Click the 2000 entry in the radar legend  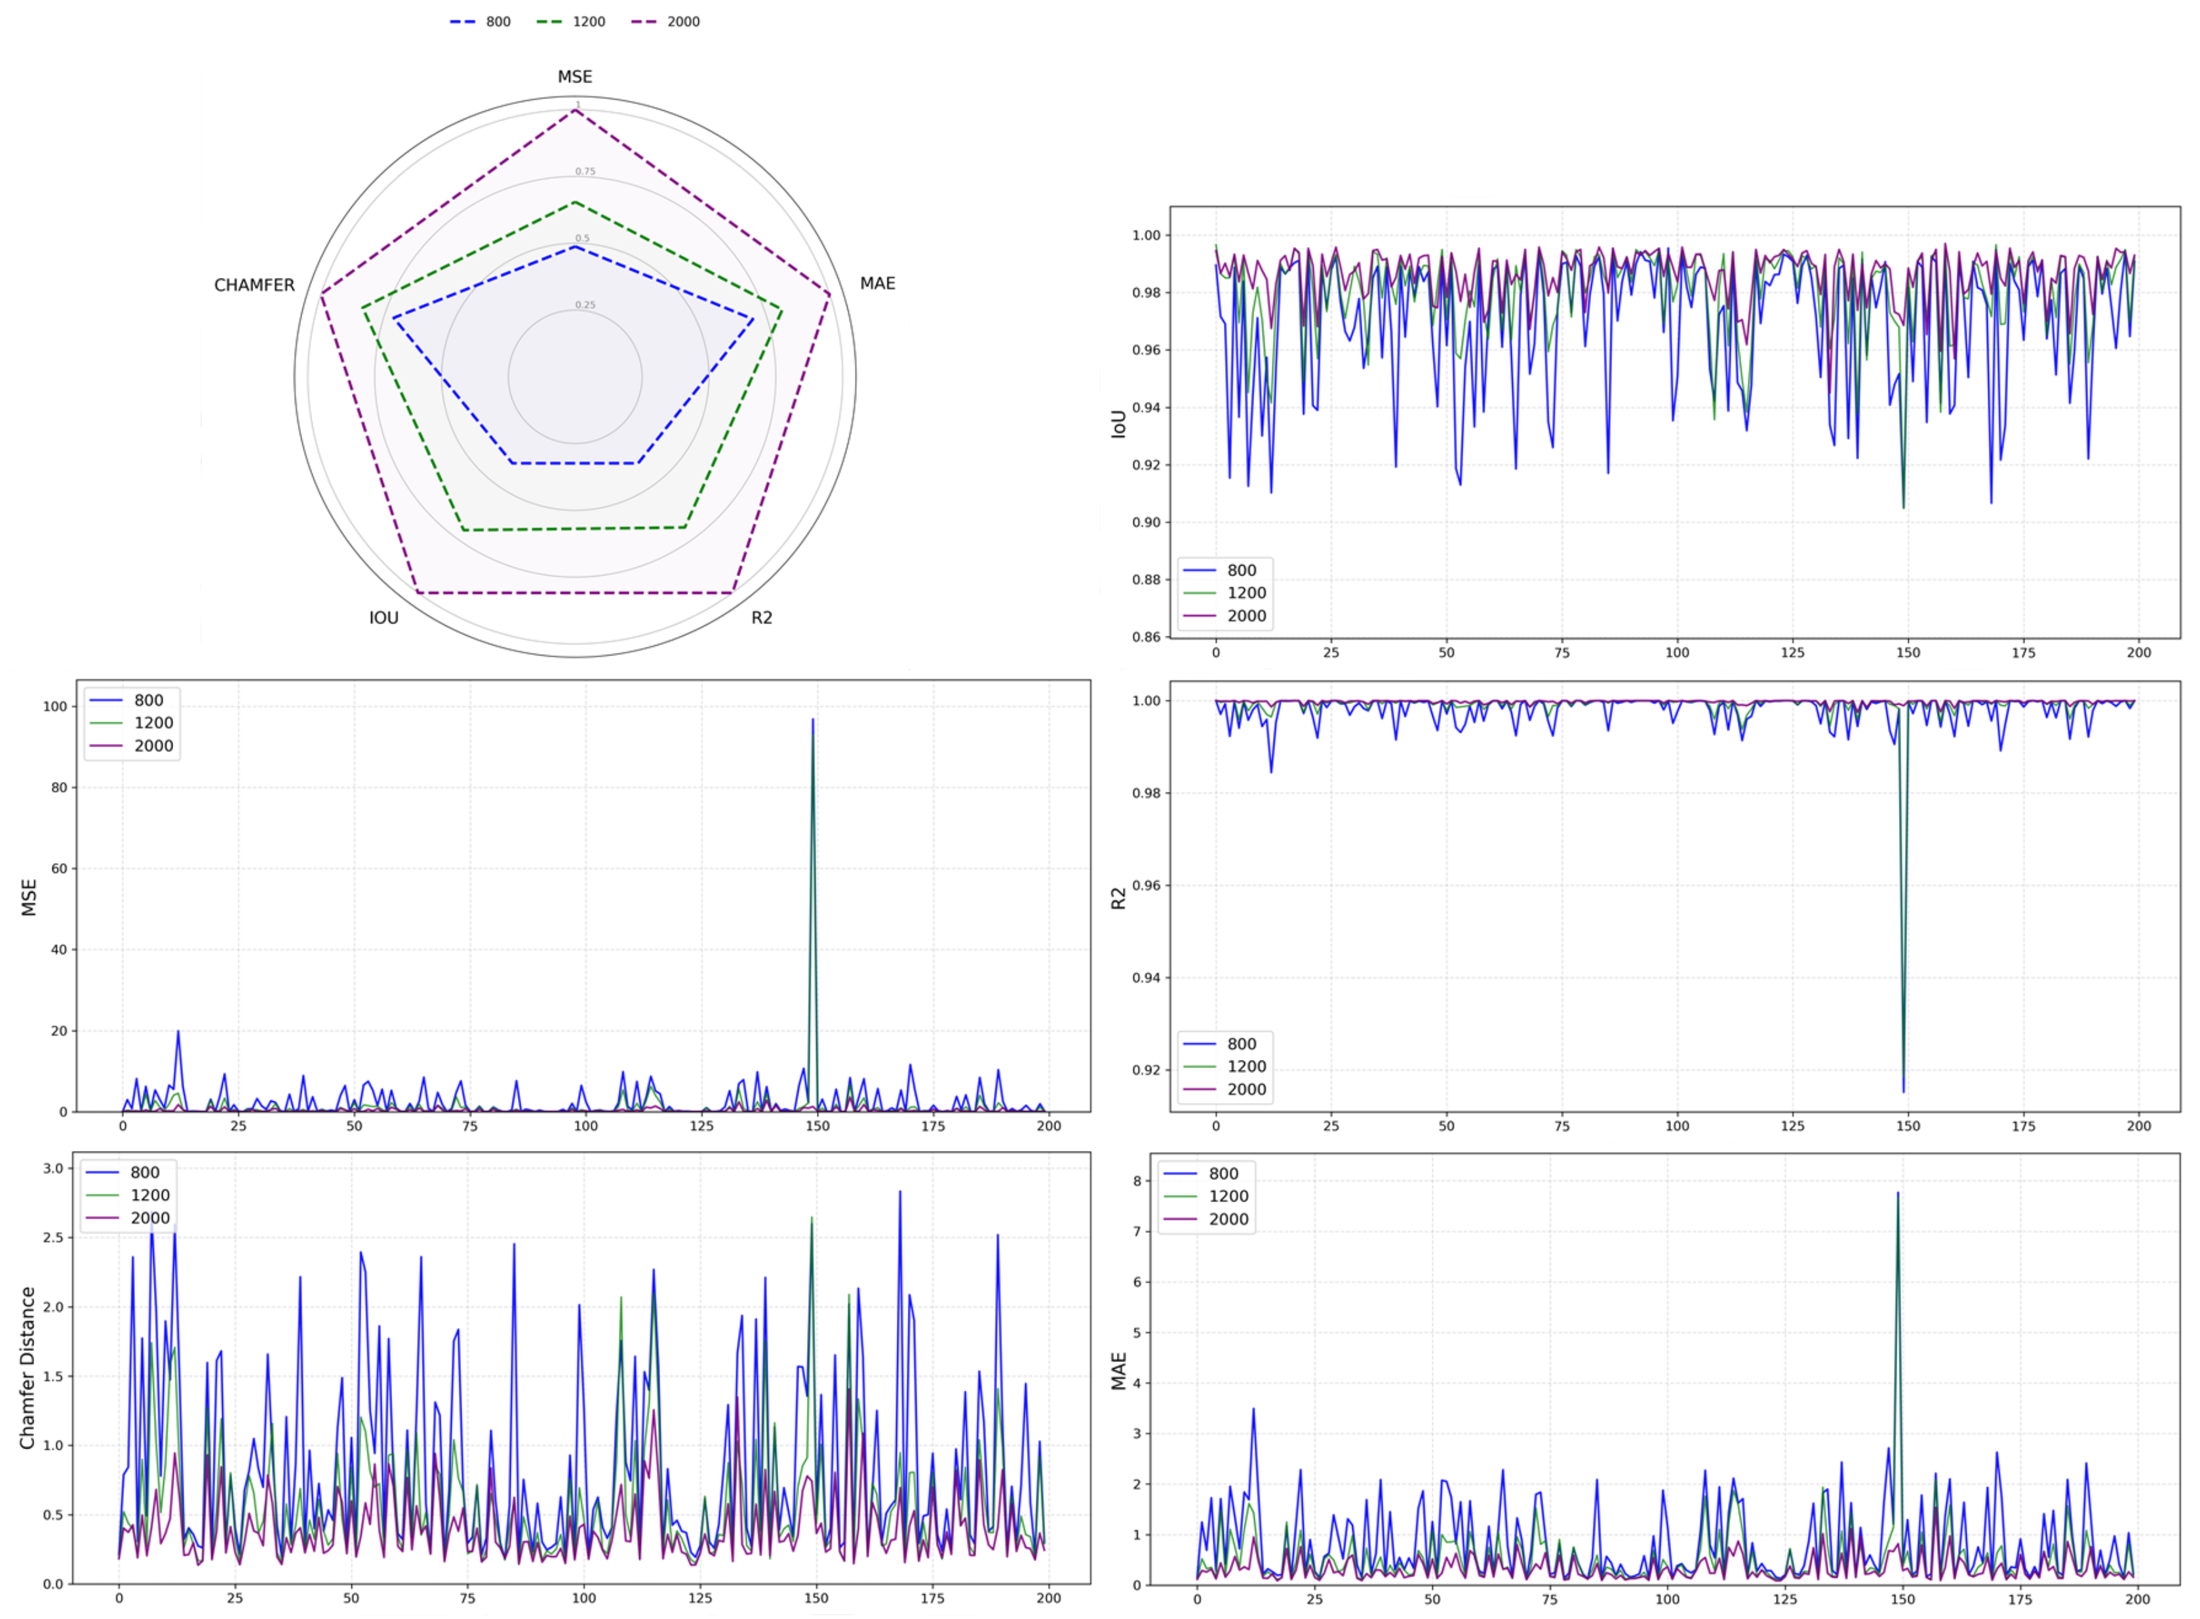(x=682, y=22)
